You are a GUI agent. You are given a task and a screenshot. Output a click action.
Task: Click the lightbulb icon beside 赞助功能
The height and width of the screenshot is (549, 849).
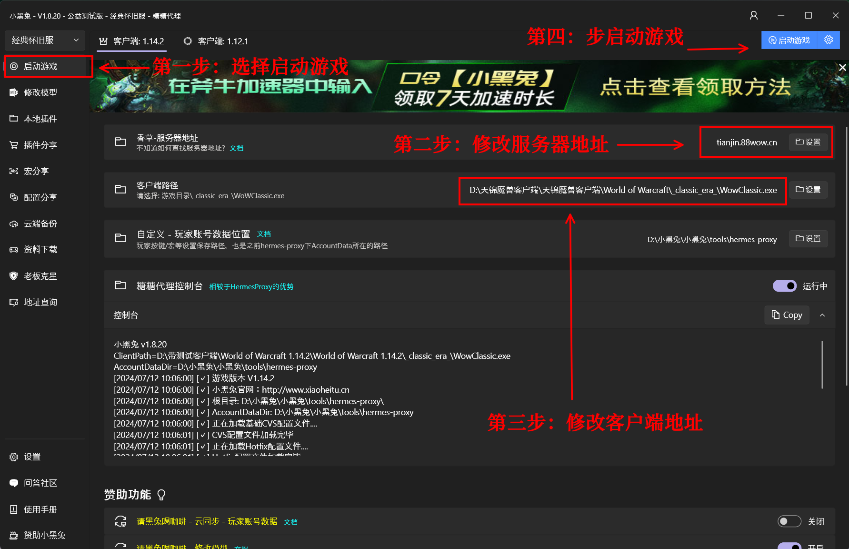click(161, 495)
